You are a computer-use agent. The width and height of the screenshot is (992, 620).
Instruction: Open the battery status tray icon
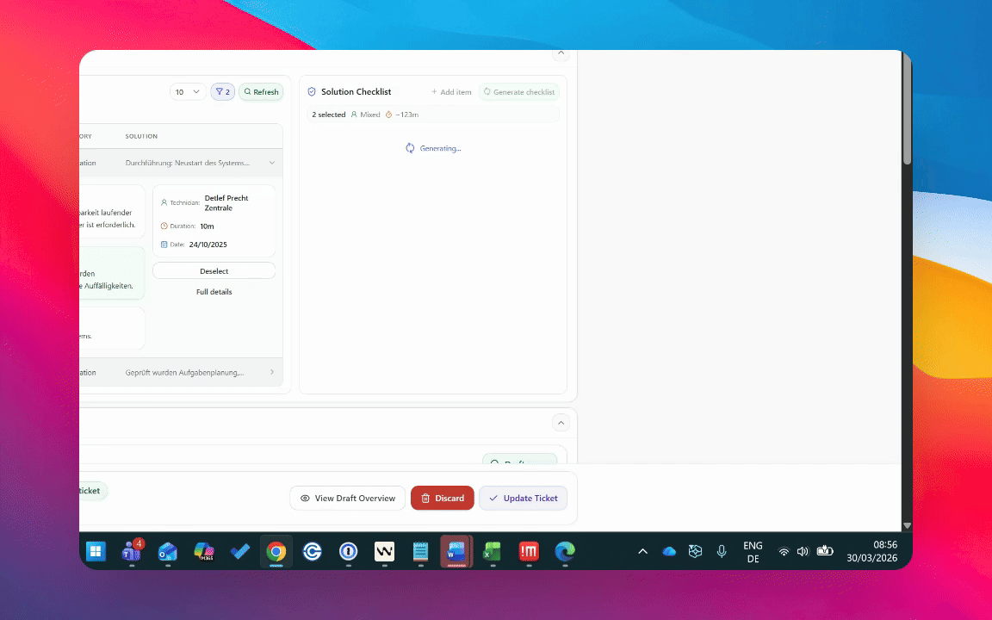pyautogui.click(x=824, y=551)
